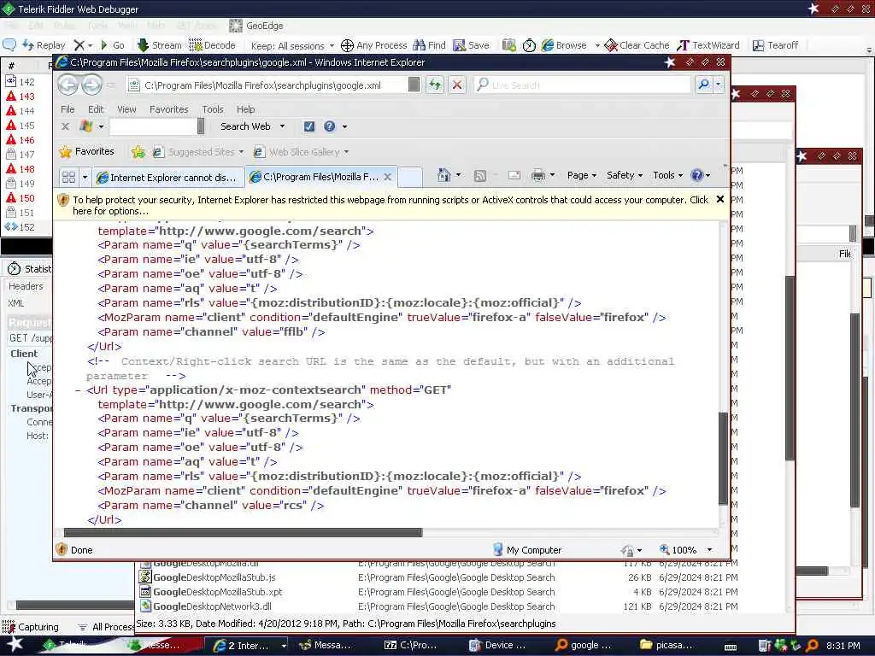Open Search Web dropdown arrow
This screenshot has width=875, height=656.
tap(282, 126)
